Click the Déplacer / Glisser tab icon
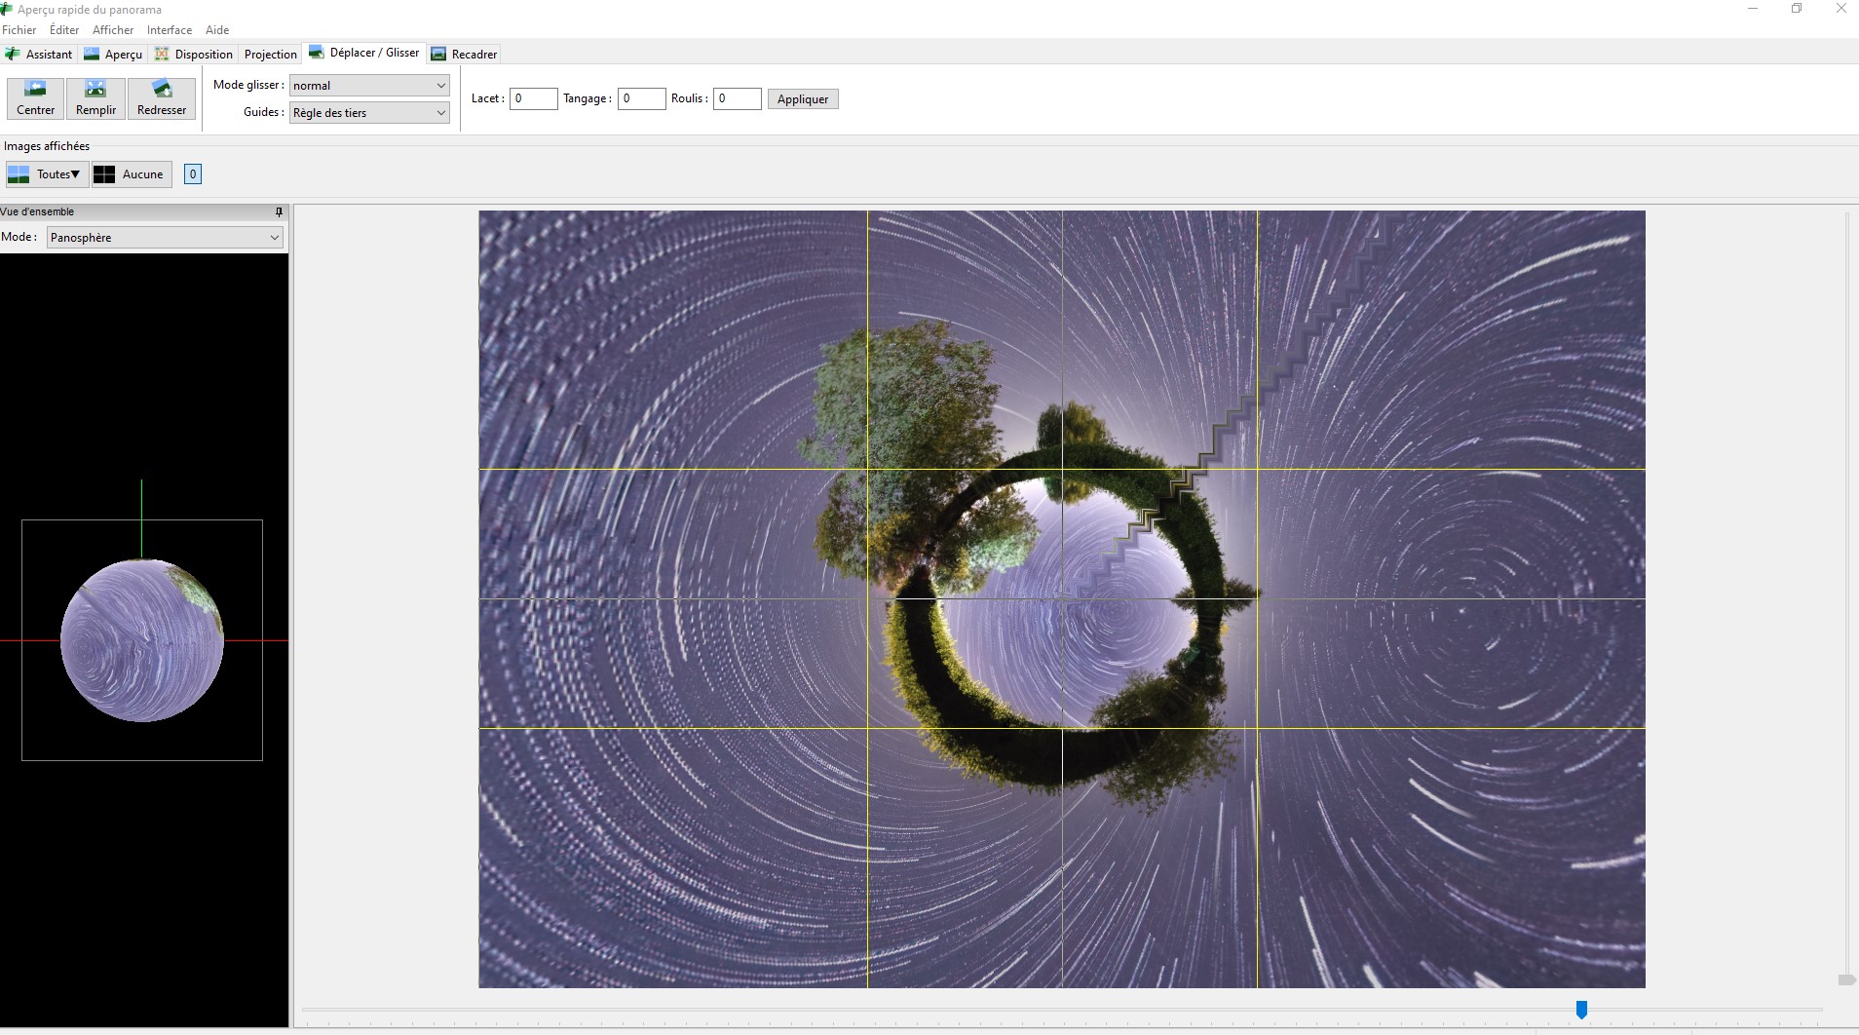Viewport: 1859px width, 1035px height. (x=317, y=52)
